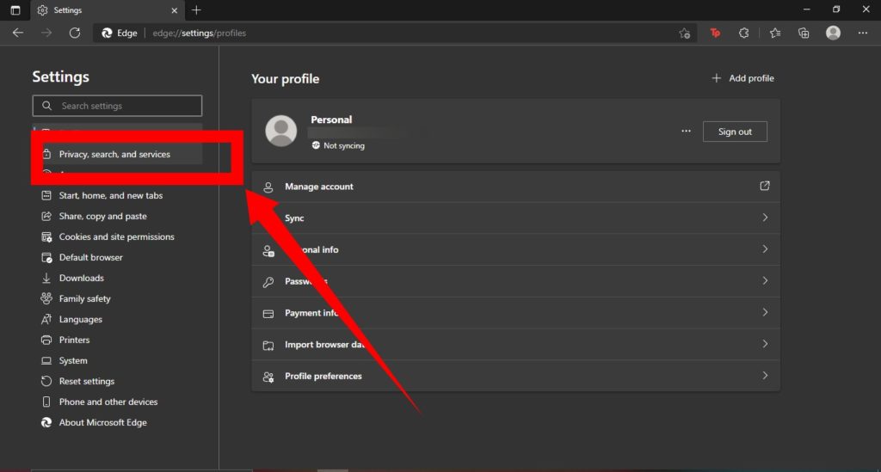Screen dimensions: 881x472
Task: Expand Sync row chevron
Action: click(x=765, y=218)
